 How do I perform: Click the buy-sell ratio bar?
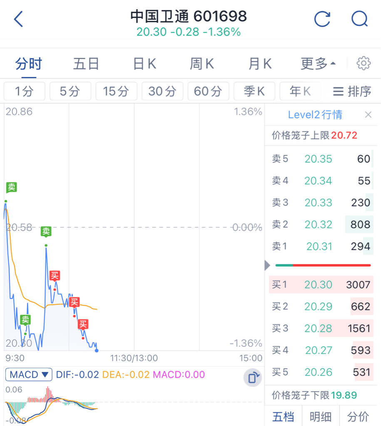(x=323, y=265)
